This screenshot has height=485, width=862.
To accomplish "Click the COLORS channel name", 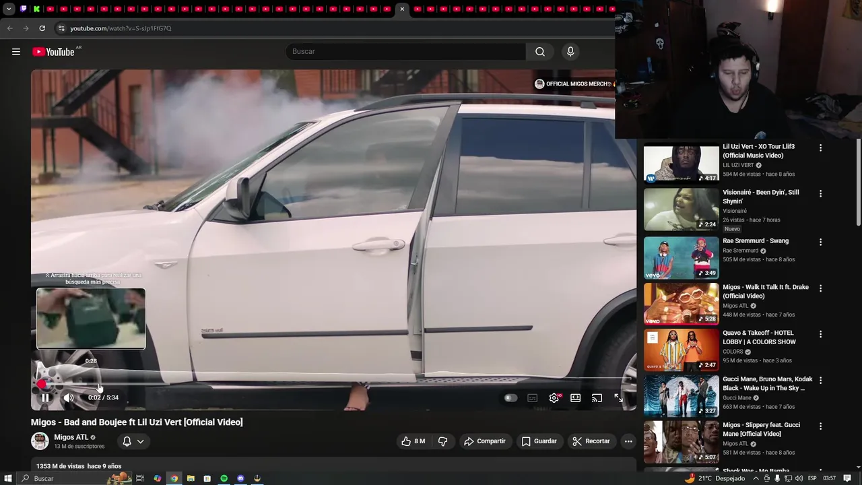I will (733, 352).
